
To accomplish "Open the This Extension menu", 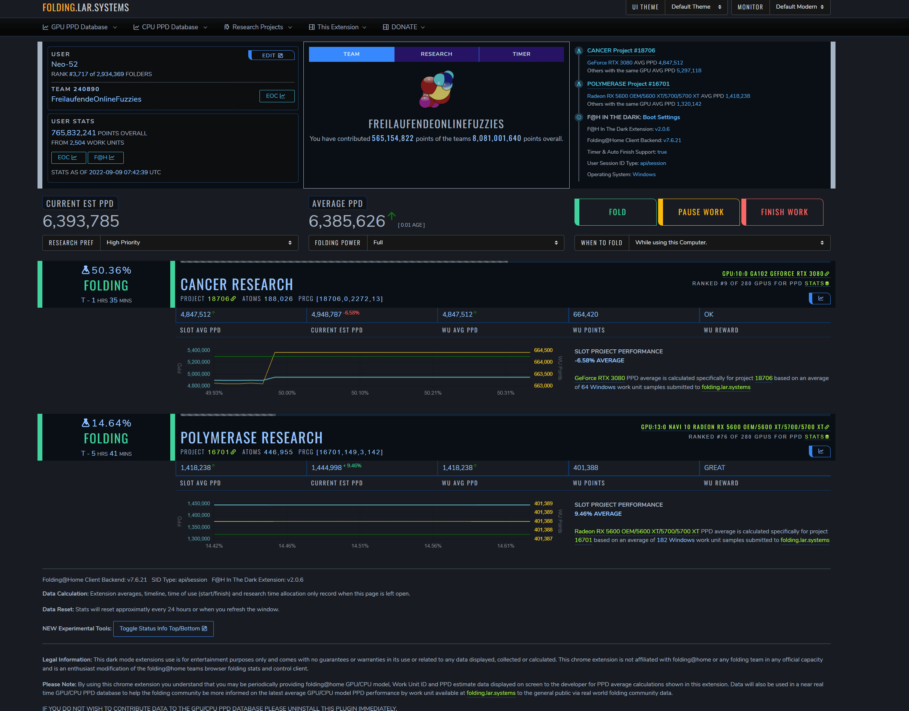I will click(337, 27).
